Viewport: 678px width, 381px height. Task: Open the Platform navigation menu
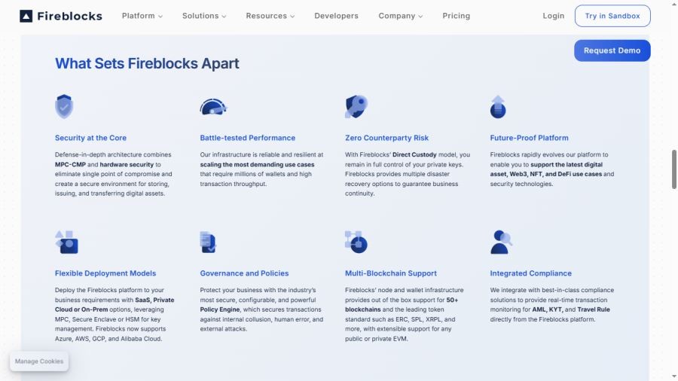pos(142,16)
